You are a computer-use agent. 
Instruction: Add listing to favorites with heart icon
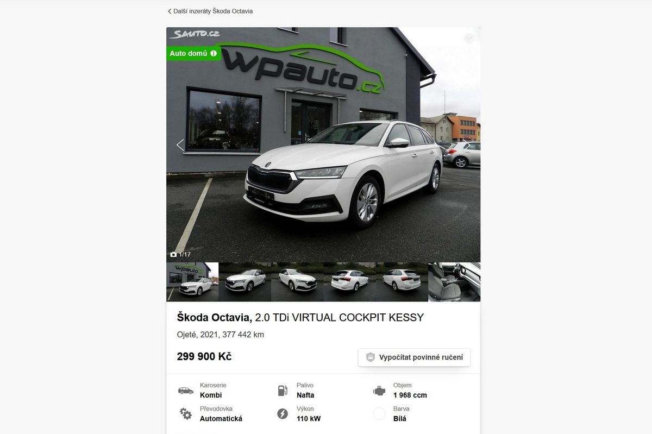(469, 39)
